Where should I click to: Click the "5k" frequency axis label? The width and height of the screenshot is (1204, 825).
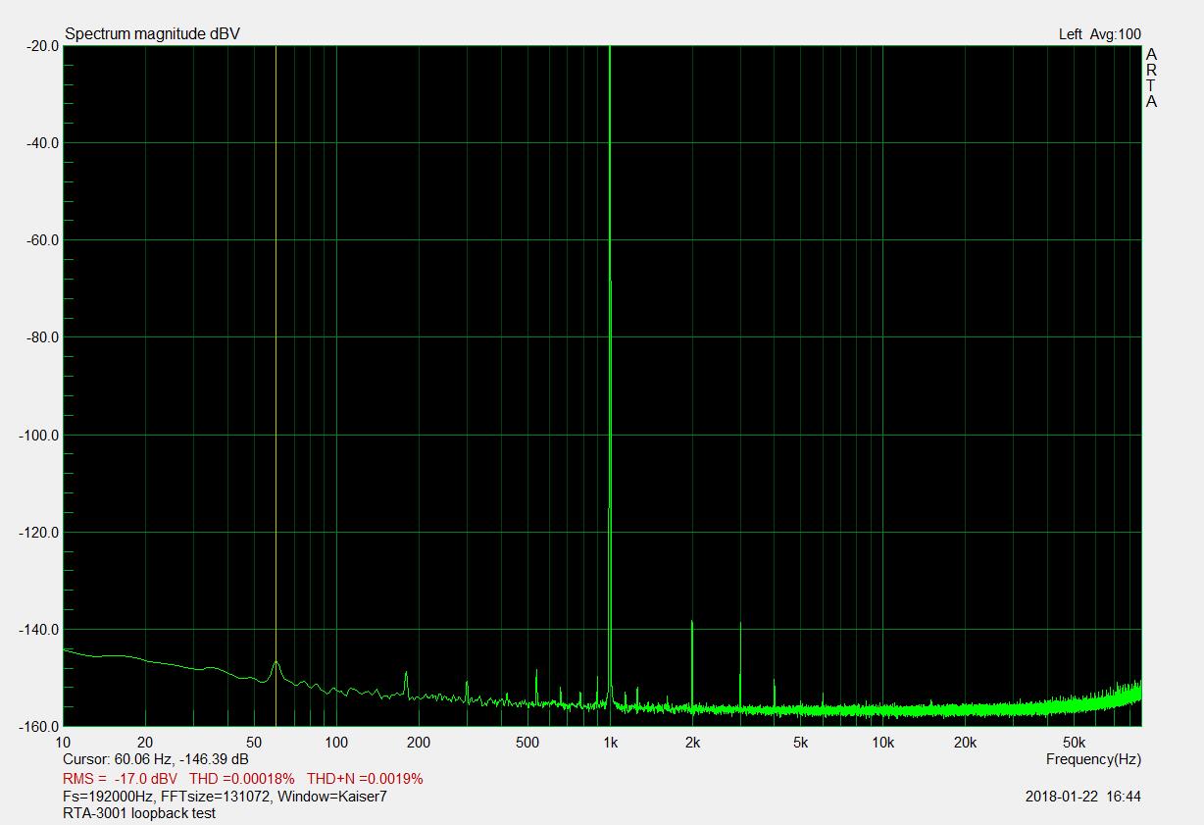coord(801,743)
